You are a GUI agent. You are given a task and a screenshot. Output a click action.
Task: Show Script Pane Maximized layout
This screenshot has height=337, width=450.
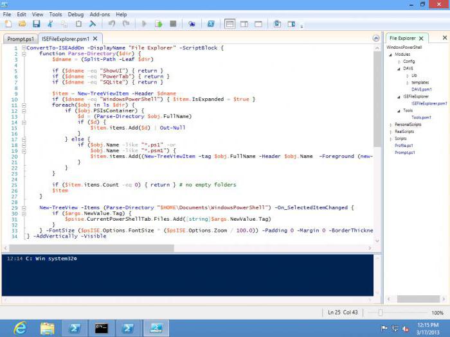click(x=258, y=24)
